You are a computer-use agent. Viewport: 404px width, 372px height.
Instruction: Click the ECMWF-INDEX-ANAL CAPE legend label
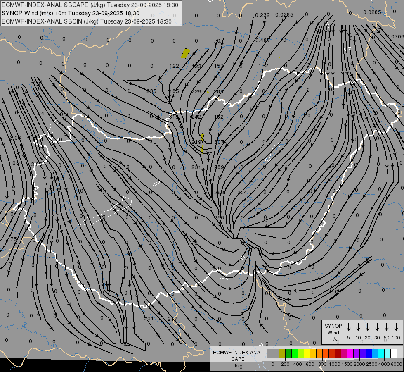(x=237, y=355)
